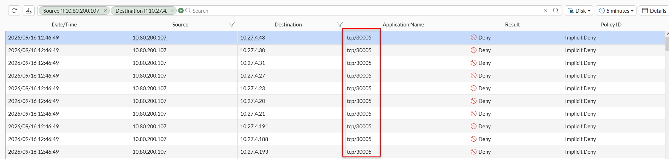Sort by the Date/Time column header
Viewport: 669px width, 159px height.
[x=64, y=25]
